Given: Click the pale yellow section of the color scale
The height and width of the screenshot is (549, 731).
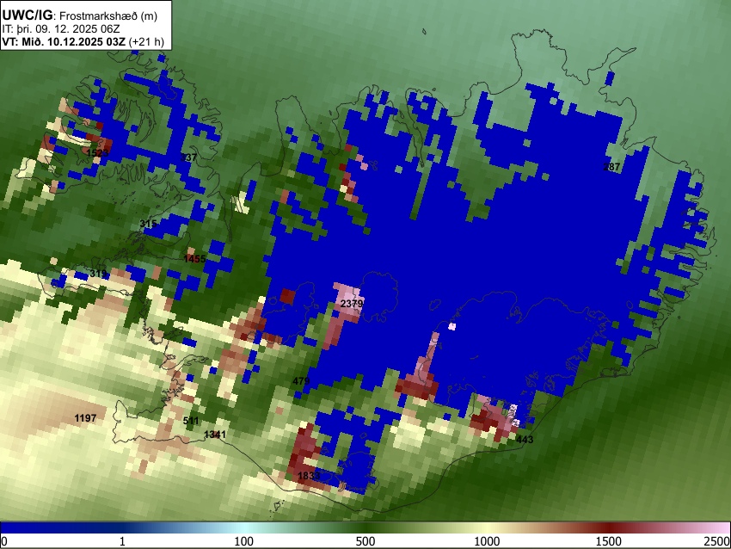Looking at the screenshot, I should 487,528.
